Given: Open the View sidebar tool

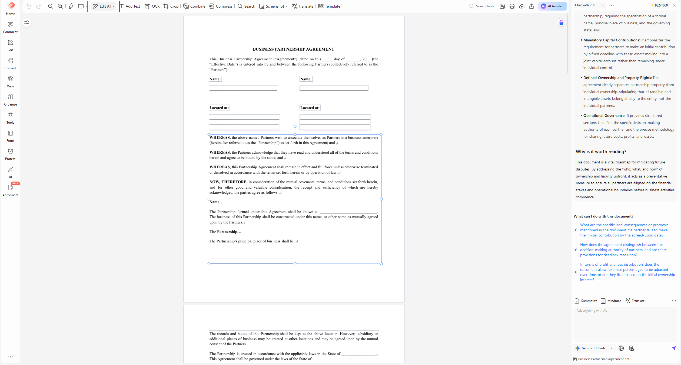Looking at the screenshot, I should [10, 82].
